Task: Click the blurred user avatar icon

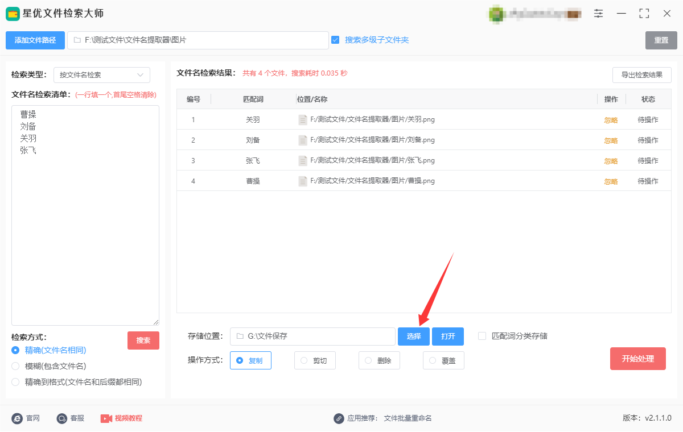Action: click(x=496, y=14)
